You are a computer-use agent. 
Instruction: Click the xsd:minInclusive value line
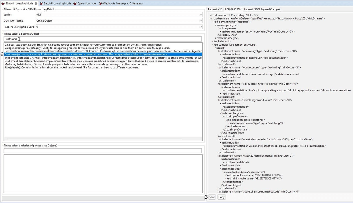tap(254, 178)
